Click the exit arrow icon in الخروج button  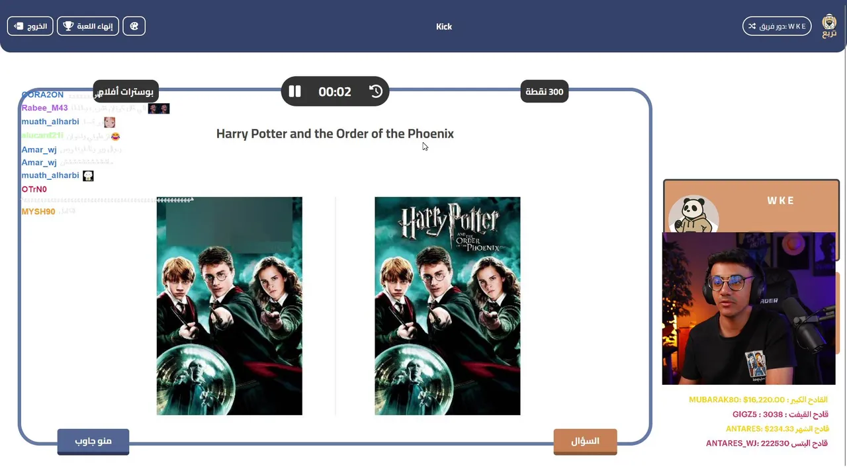click(19, 26)
